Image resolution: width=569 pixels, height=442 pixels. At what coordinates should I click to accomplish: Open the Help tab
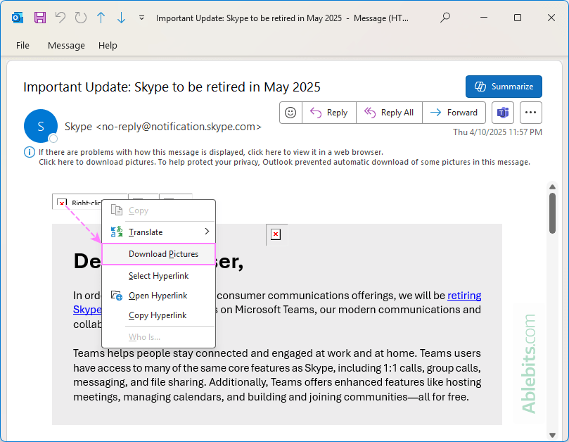[108, 46]
